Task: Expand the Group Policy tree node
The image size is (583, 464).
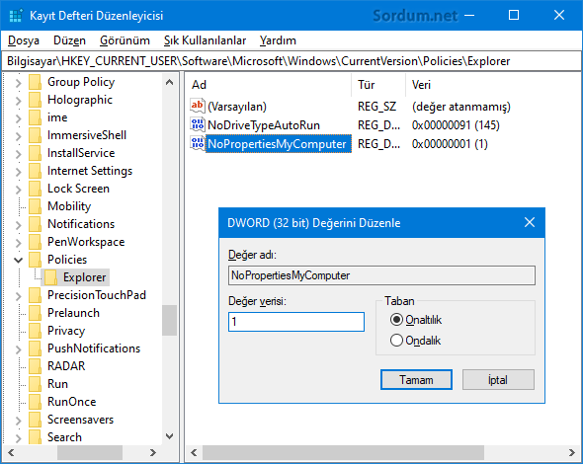Action: click(x=18, y=83)
